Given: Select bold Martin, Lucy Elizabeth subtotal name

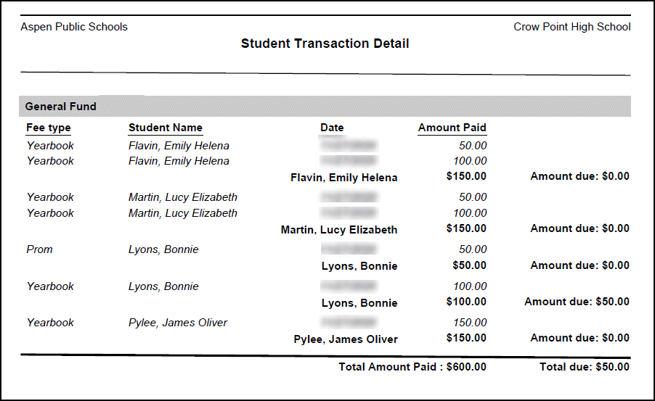Looking at the screenshot, I should click(x=339, y=230).
